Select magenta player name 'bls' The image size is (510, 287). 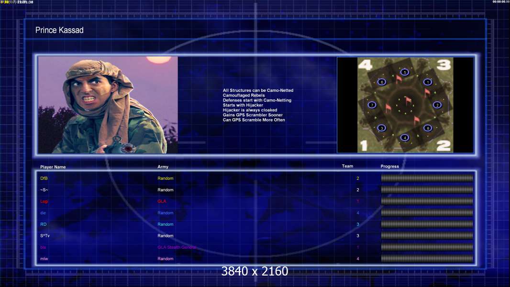(43, 247)
